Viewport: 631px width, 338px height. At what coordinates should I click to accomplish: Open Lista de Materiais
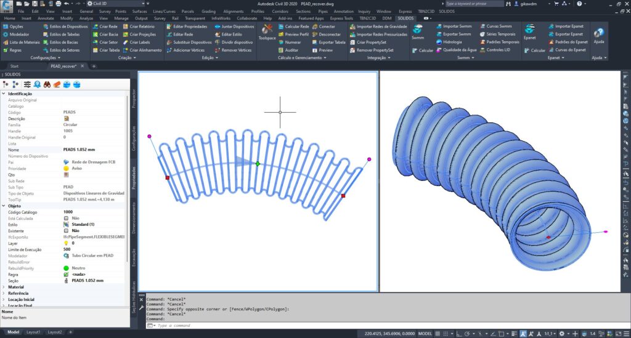(x=22, y=42)
